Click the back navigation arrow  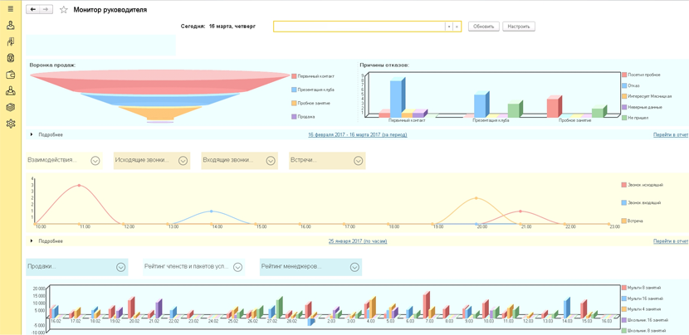tap(33, 10)
